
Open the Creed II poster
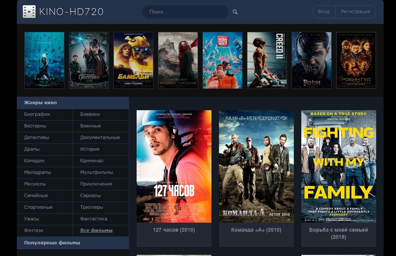tap(267, 60)
